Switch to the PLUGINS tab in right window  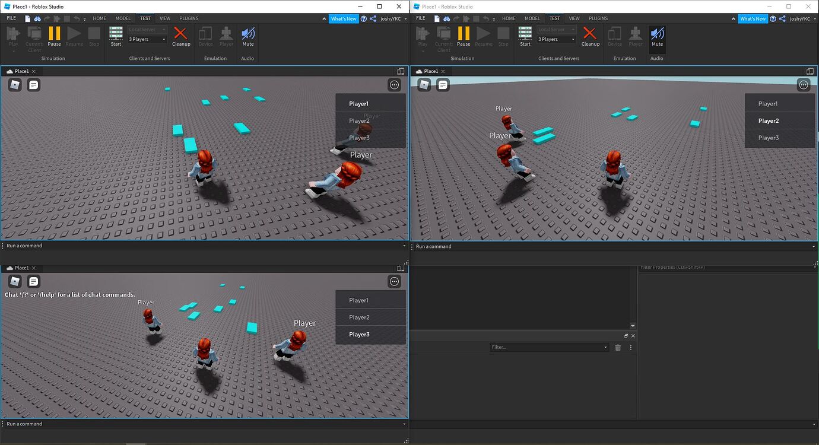598,18
